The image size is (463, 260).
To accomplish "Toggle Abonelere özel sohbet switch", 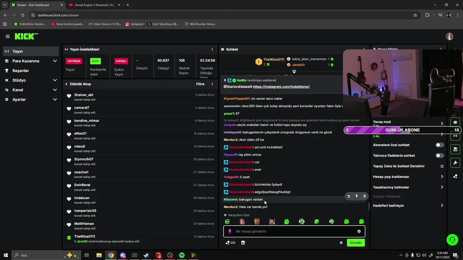I will (439, 145).
